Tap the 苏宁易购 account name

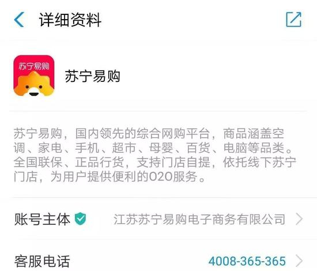92,76
